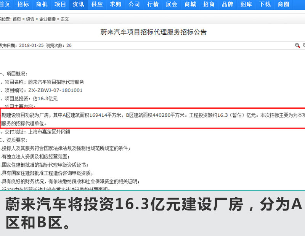305x236 pixels.
Task: Click the text A区建筑面积169414平方米
Action: click(92, 115)
